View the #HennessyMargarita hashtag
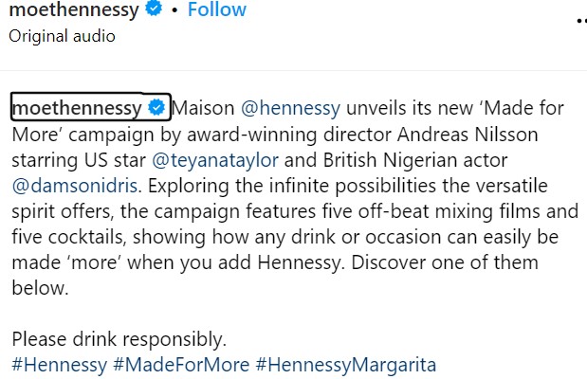The width and height of the screenshot is (587, 379). click(x=345, y=365)
